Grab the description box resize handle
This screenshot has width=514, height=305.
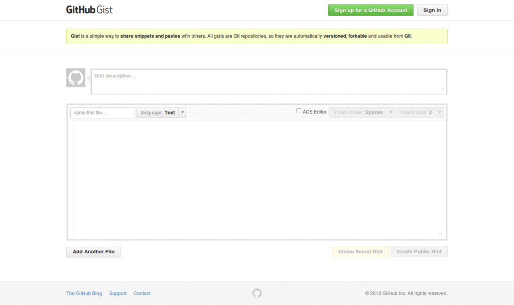[x=442, y=89]
